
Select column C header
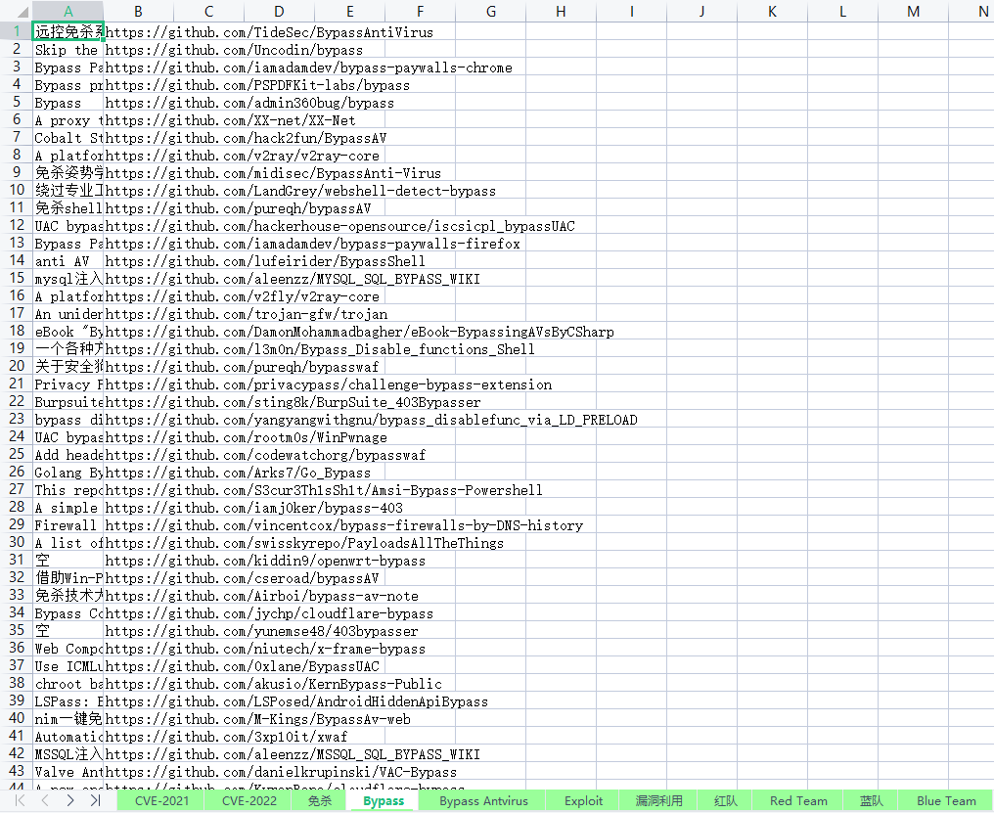point(208,12)
